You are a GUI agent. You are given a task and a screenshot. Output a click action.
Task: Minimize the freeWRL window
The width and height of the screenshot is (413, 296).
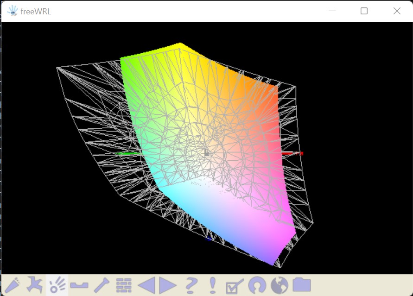332,11
